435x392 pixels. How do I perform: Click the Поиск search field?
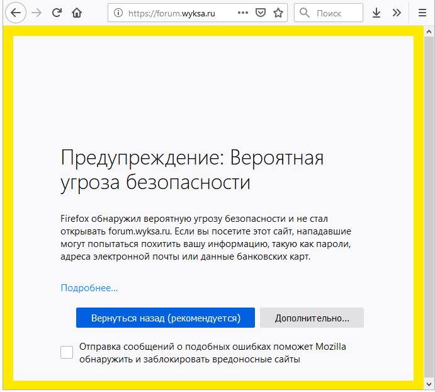pyautogui.click(x=329, y=13)
